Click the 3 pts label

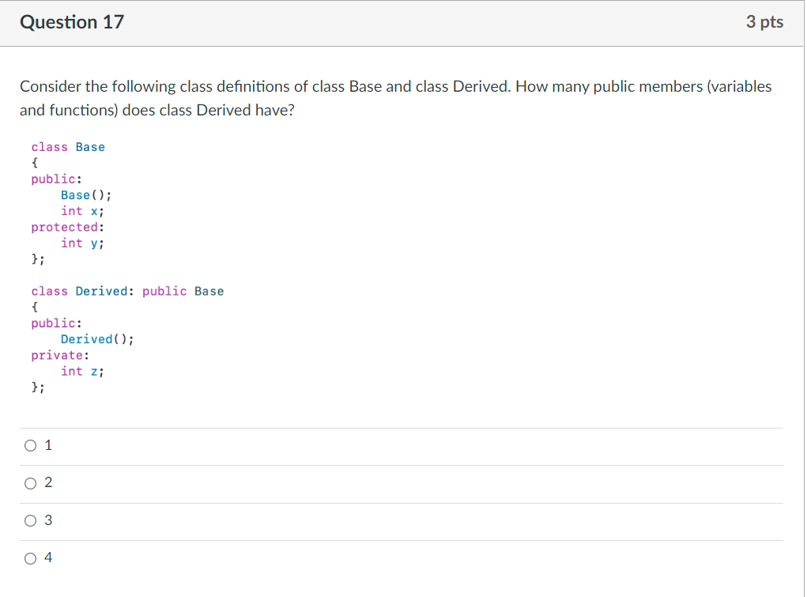764,22
